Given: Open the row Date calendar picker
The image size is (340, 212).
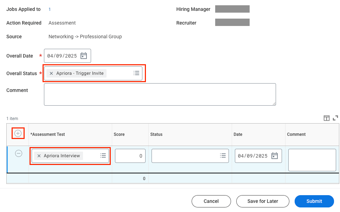Looking at the screenshot, I should click(x=275, y=156).
